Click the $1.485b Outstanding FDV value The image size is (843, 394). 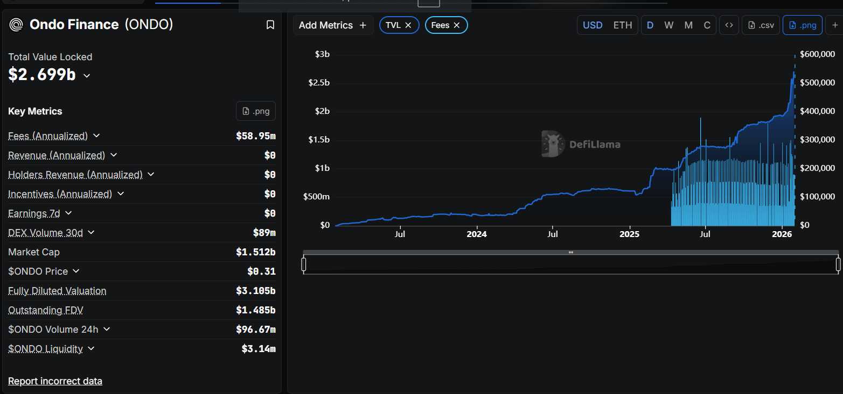256,310
